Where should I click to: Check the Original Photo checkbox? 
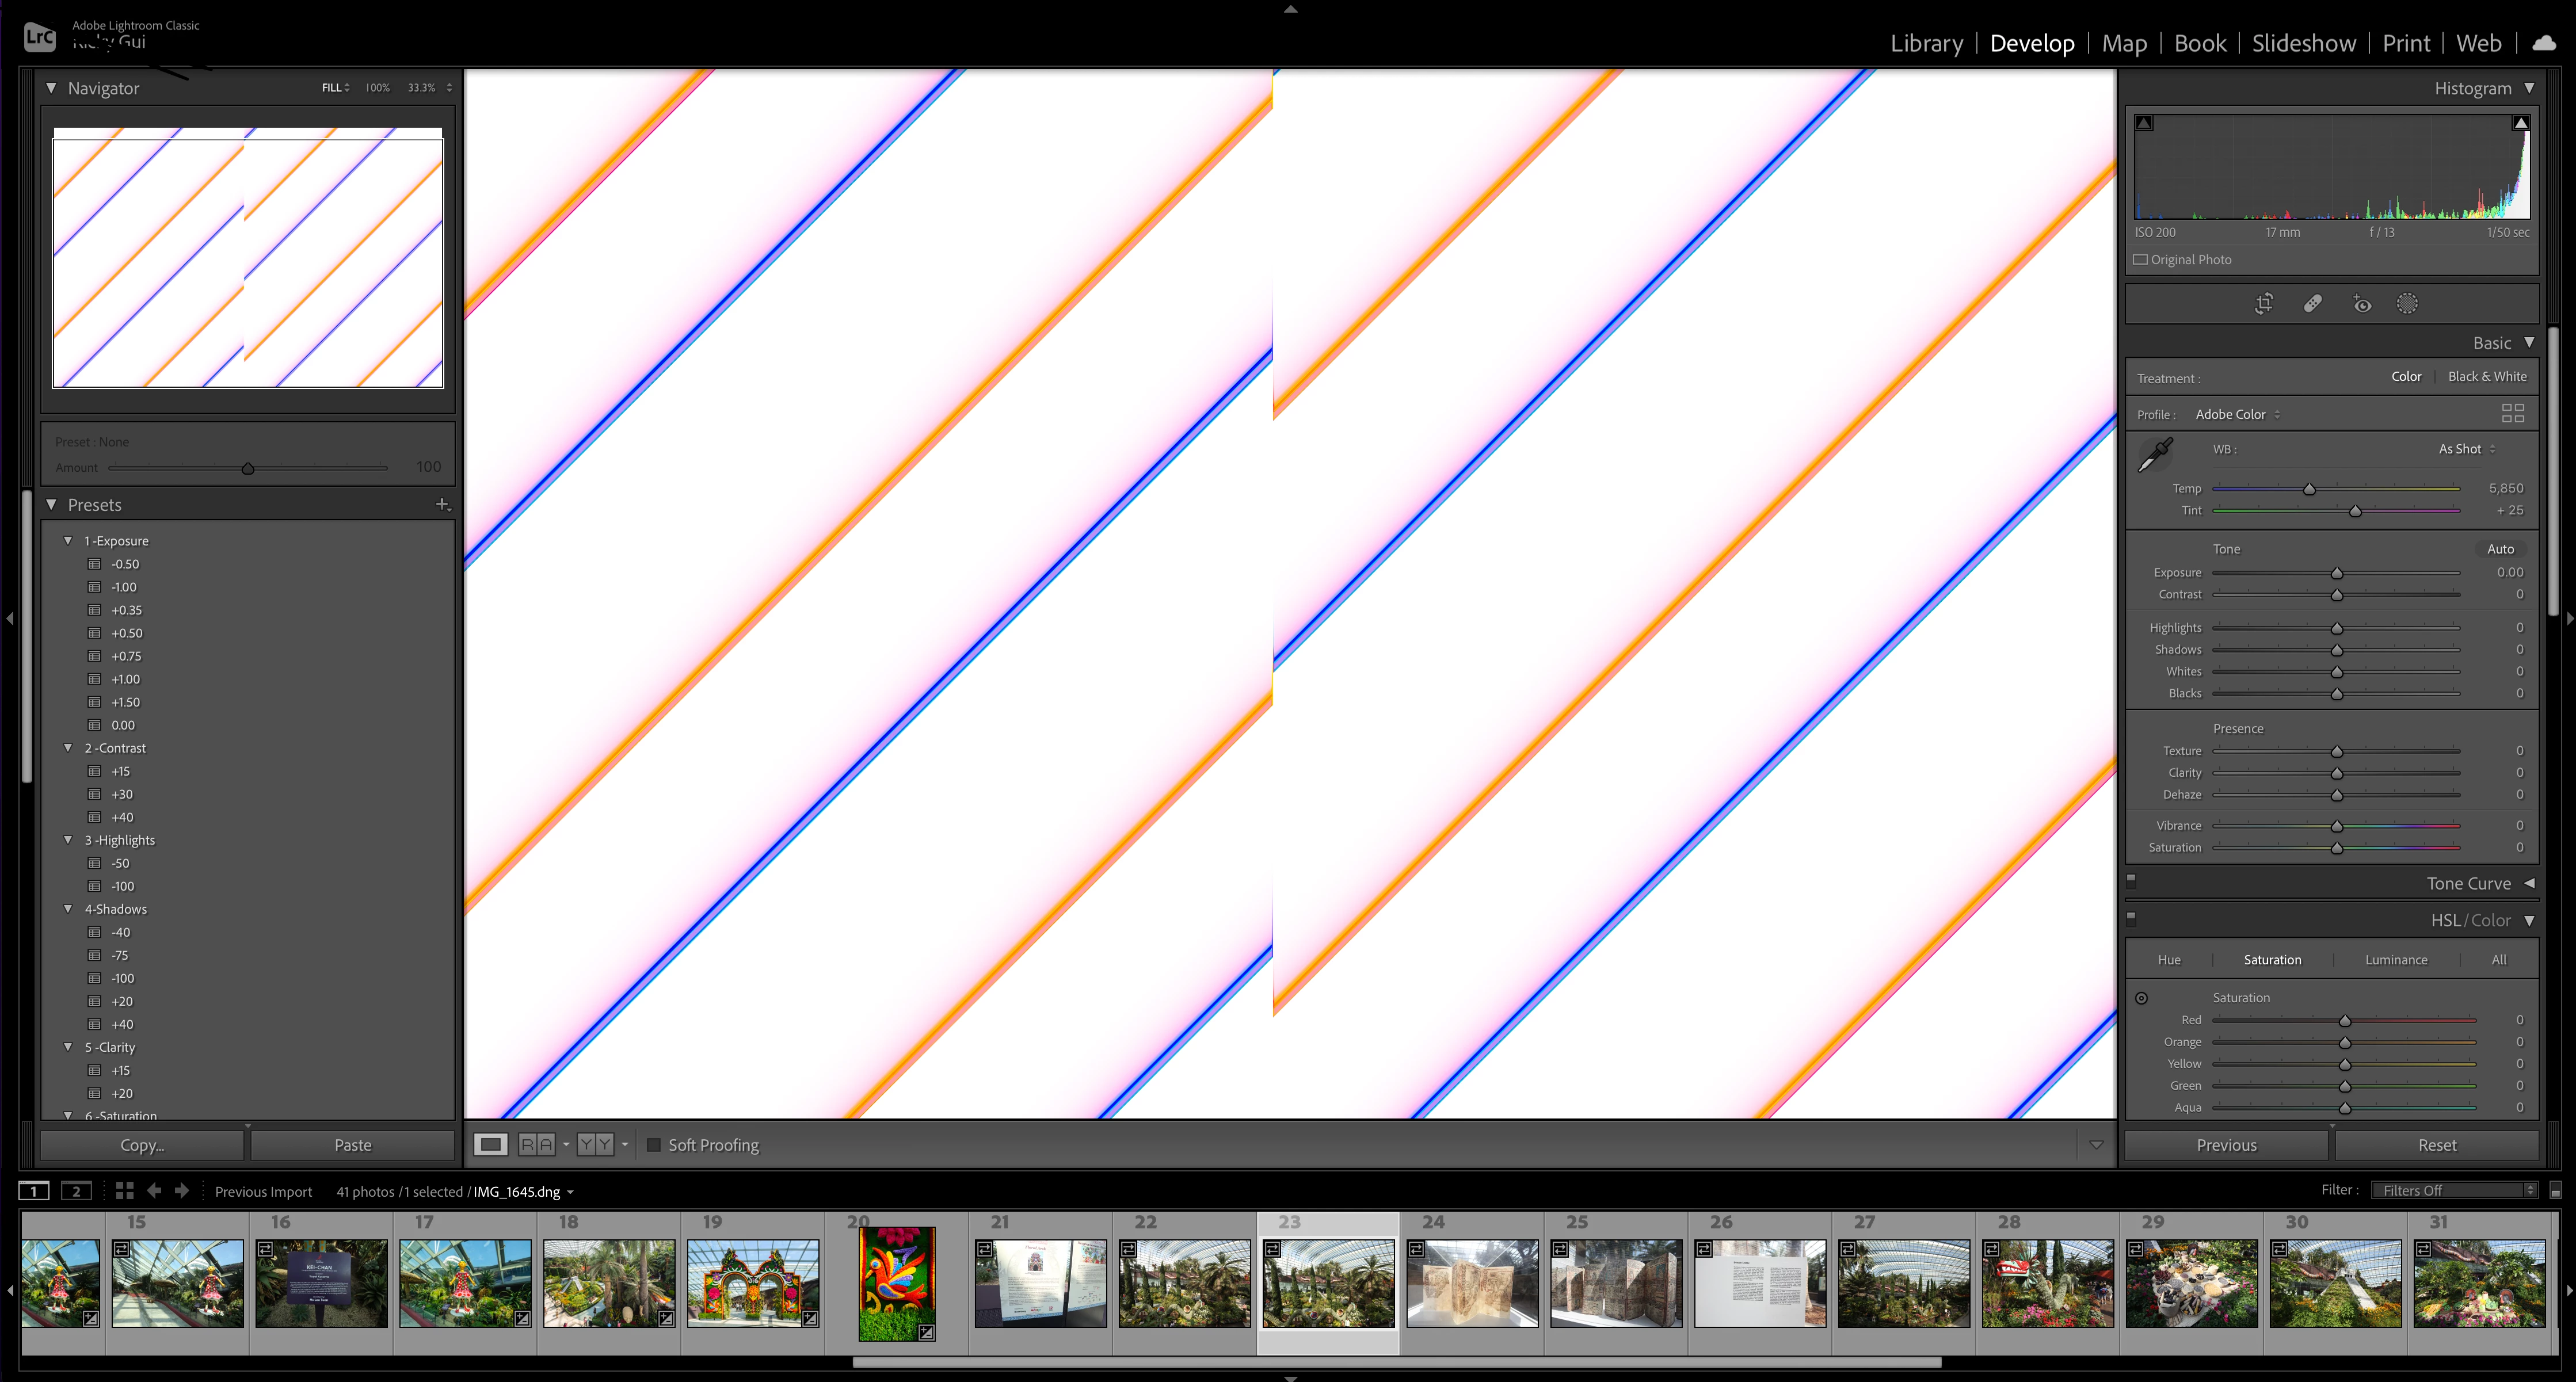point(2140,260)
